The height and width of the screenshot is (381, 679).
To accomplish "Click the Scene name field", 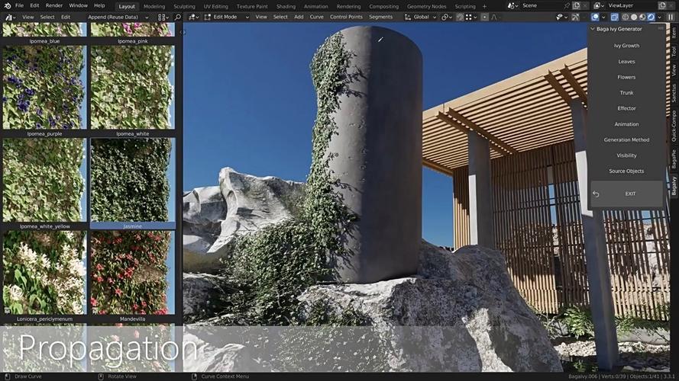I will (x=542, y=5).
